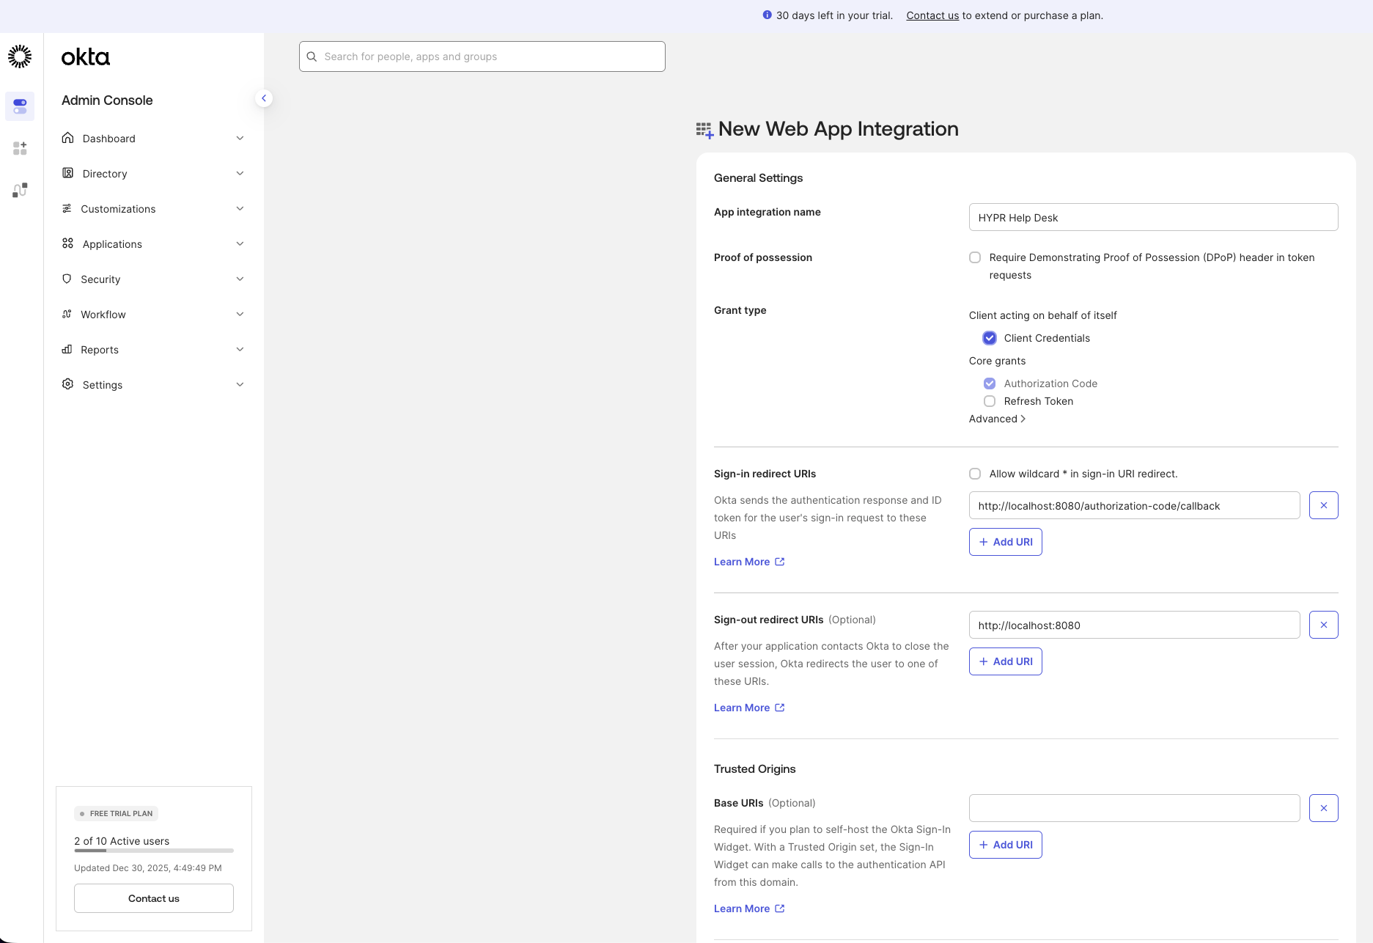Click the App integration name field
Viewport: 1373px width, 943px height.
coord(1153,218)
